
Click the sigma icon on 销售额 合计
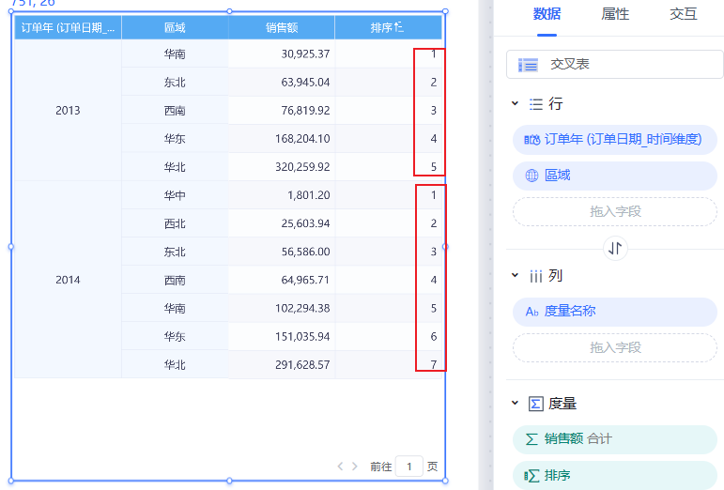point(531,438)
